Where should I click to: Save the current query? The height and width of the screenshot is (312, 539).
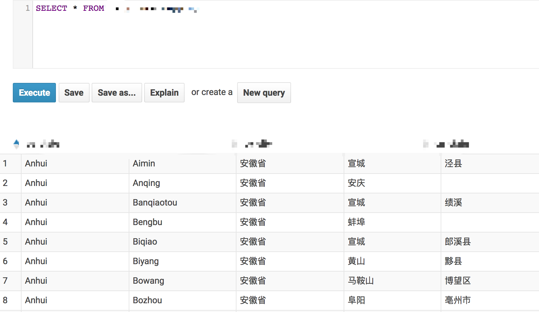coord(74,93)
